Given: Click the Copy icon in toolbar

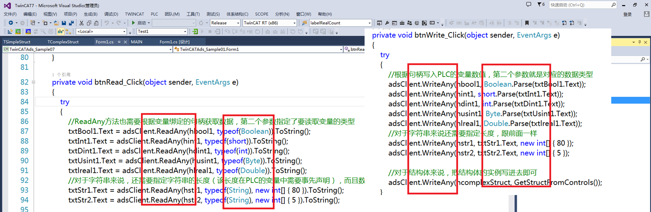Looking at the screenshot, I should point(89,23).
